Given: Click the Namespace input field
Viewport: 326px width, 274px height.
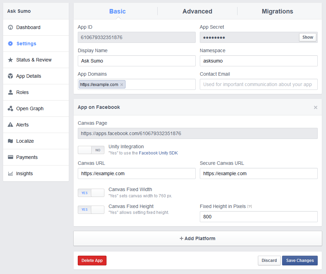Looking at the screenshot, I should click(259, 61).
